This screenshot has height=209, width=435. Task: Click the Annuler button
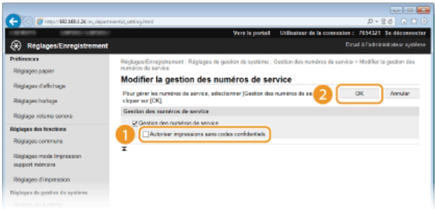(x=399, y=94)
